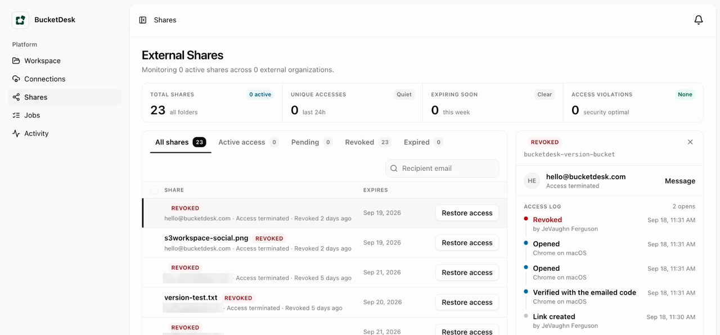
Task: Click the Link created log entry
Action: pyautogui.click(x=609, y=320)
